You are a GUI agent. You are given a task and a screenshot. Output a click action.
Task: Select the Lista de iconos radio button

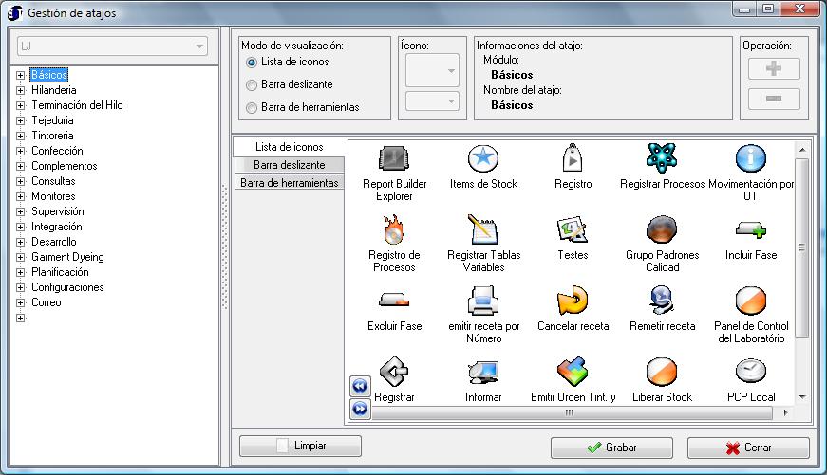click(252, 63)
